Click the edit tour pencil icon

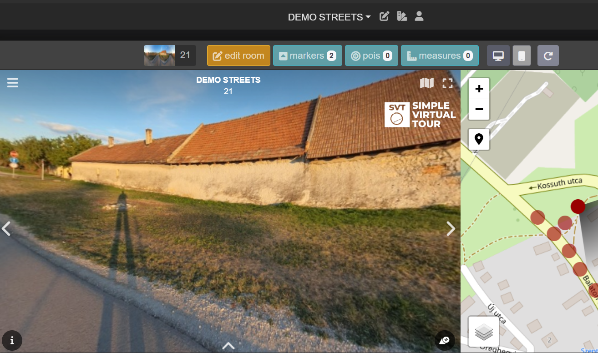tap(385, 17)
